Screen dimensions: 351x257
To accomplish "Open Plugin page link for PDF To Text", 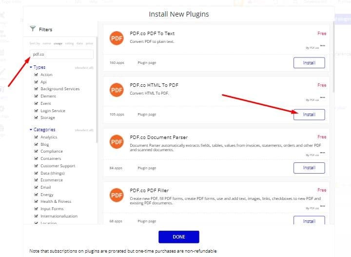I will [x=147, y=63].
